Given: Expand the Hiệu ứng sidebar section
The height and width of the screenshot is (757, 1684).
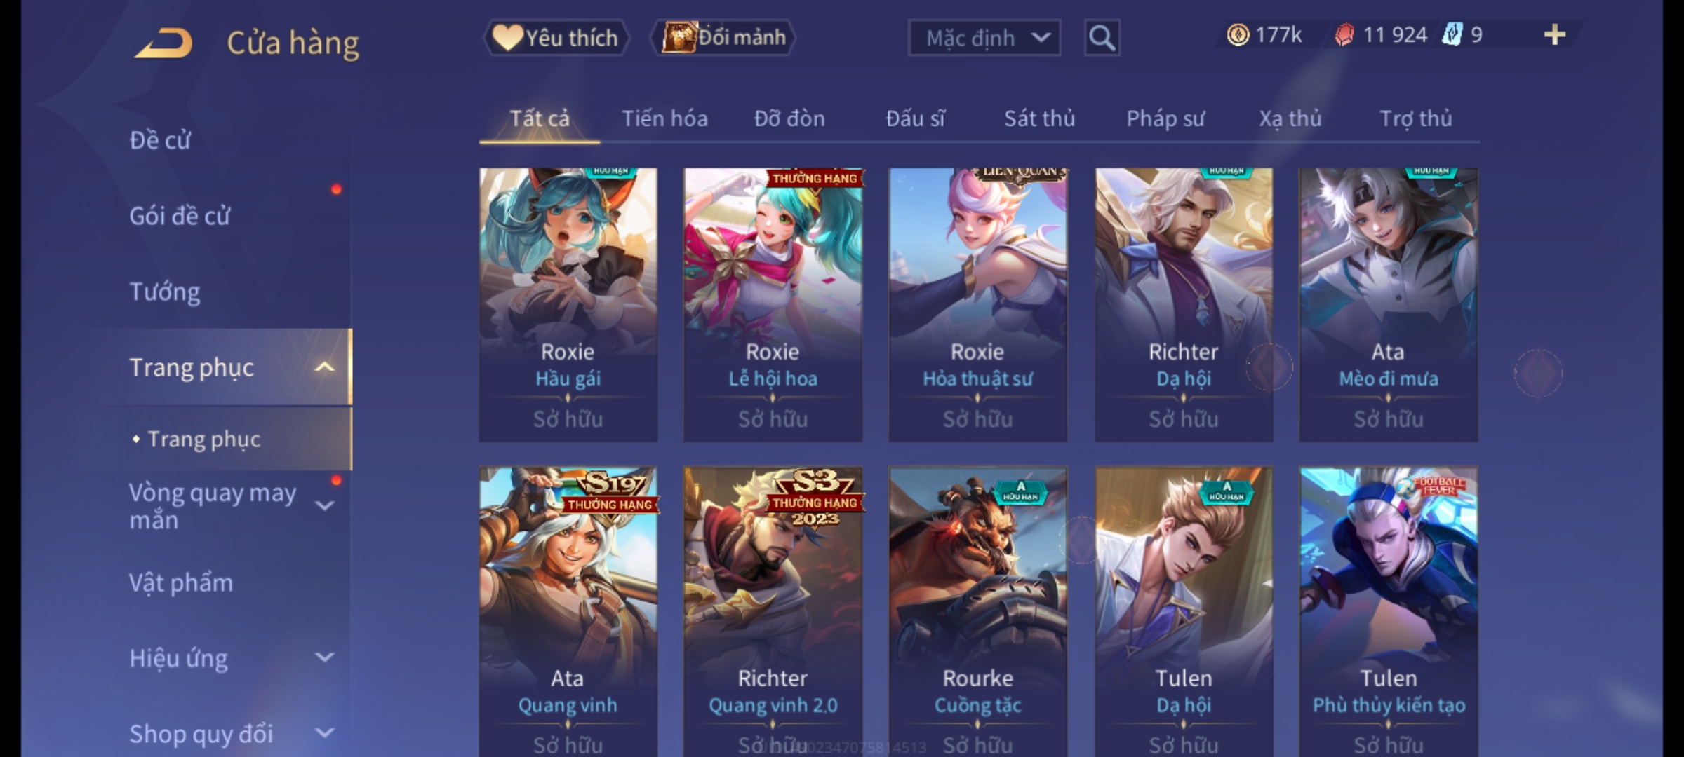Looking at the screenshot, I should [x=324, y=657].
